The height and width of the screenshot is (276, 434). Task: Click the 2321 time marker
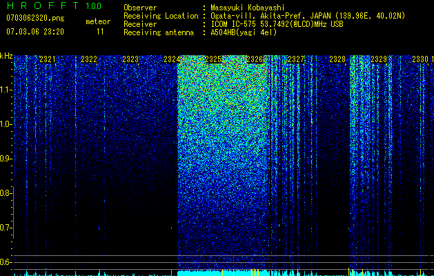[x=48, y=59]
